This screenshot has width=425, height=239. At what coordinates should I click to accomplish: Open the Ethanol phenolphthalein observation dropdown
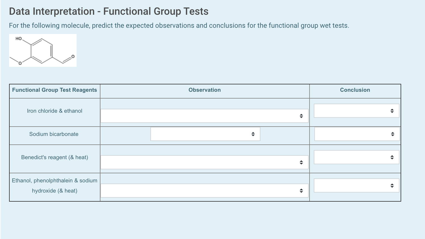204,191
